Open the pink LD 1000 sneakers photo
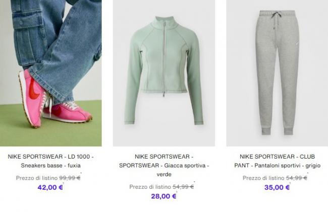Image resolution: width=328 pixels, height=212 pixels. pyautogui.click(x=51, y=73)
